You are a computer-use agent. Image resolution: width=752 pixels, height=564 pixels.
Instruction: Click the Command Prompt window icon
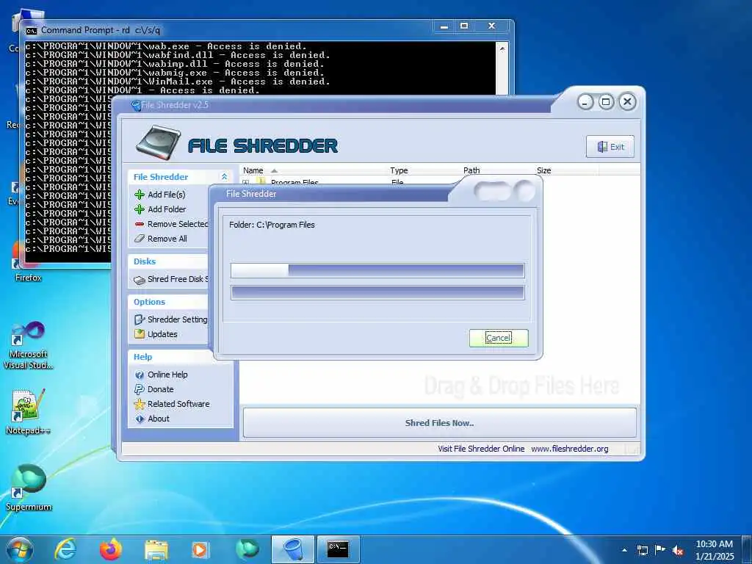31,31
